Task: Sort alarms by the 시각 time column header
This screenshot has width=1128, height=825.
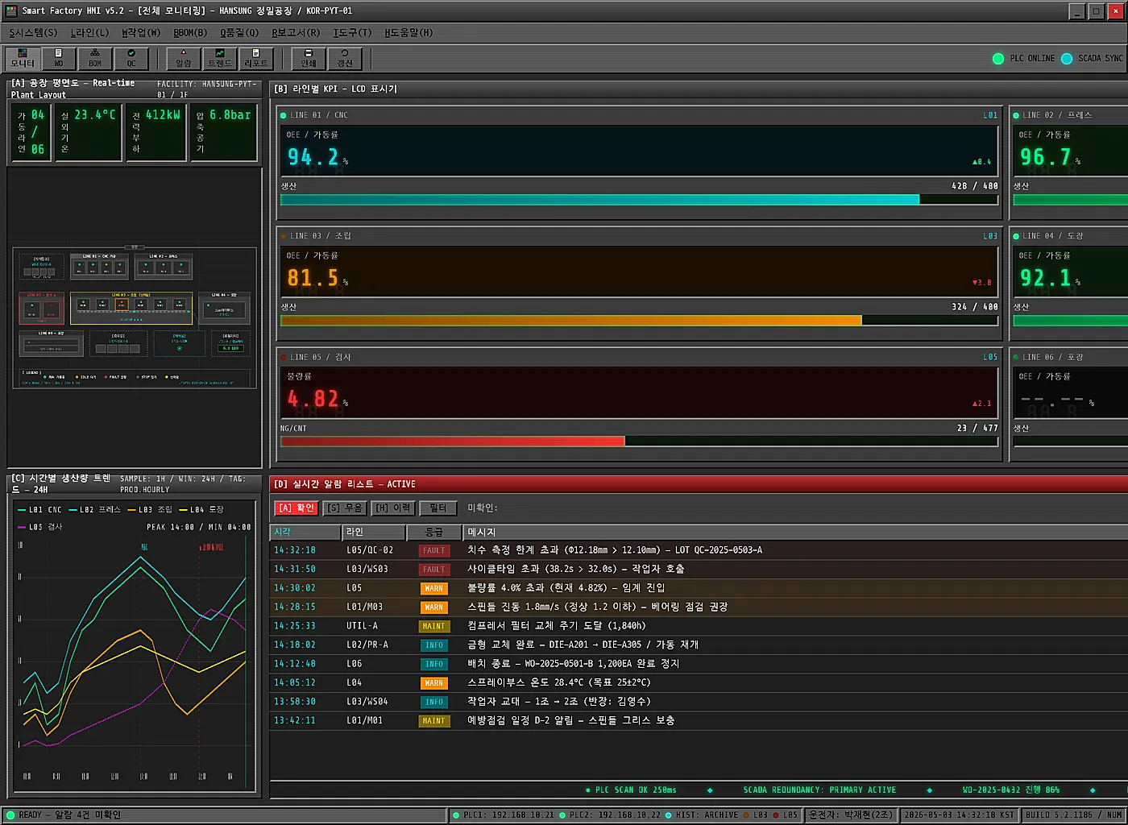Action: click(306, 532)
